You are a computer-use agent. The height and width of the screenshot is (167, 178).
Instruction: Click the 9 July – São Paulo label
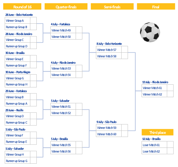[x=106, y=122]
